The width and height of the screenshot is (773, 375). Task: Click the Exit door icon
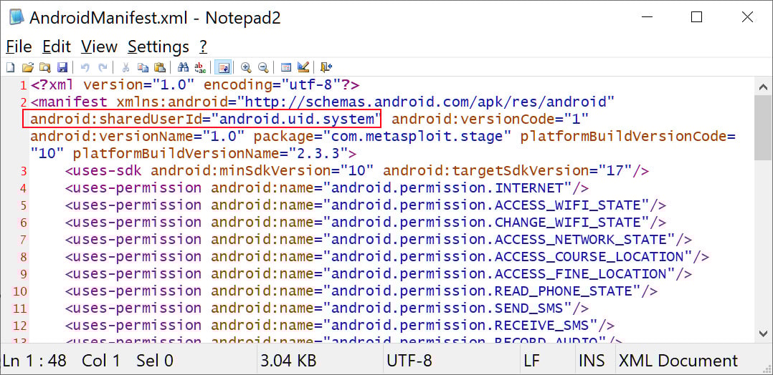pyautogui.click(x=326, y=67)
